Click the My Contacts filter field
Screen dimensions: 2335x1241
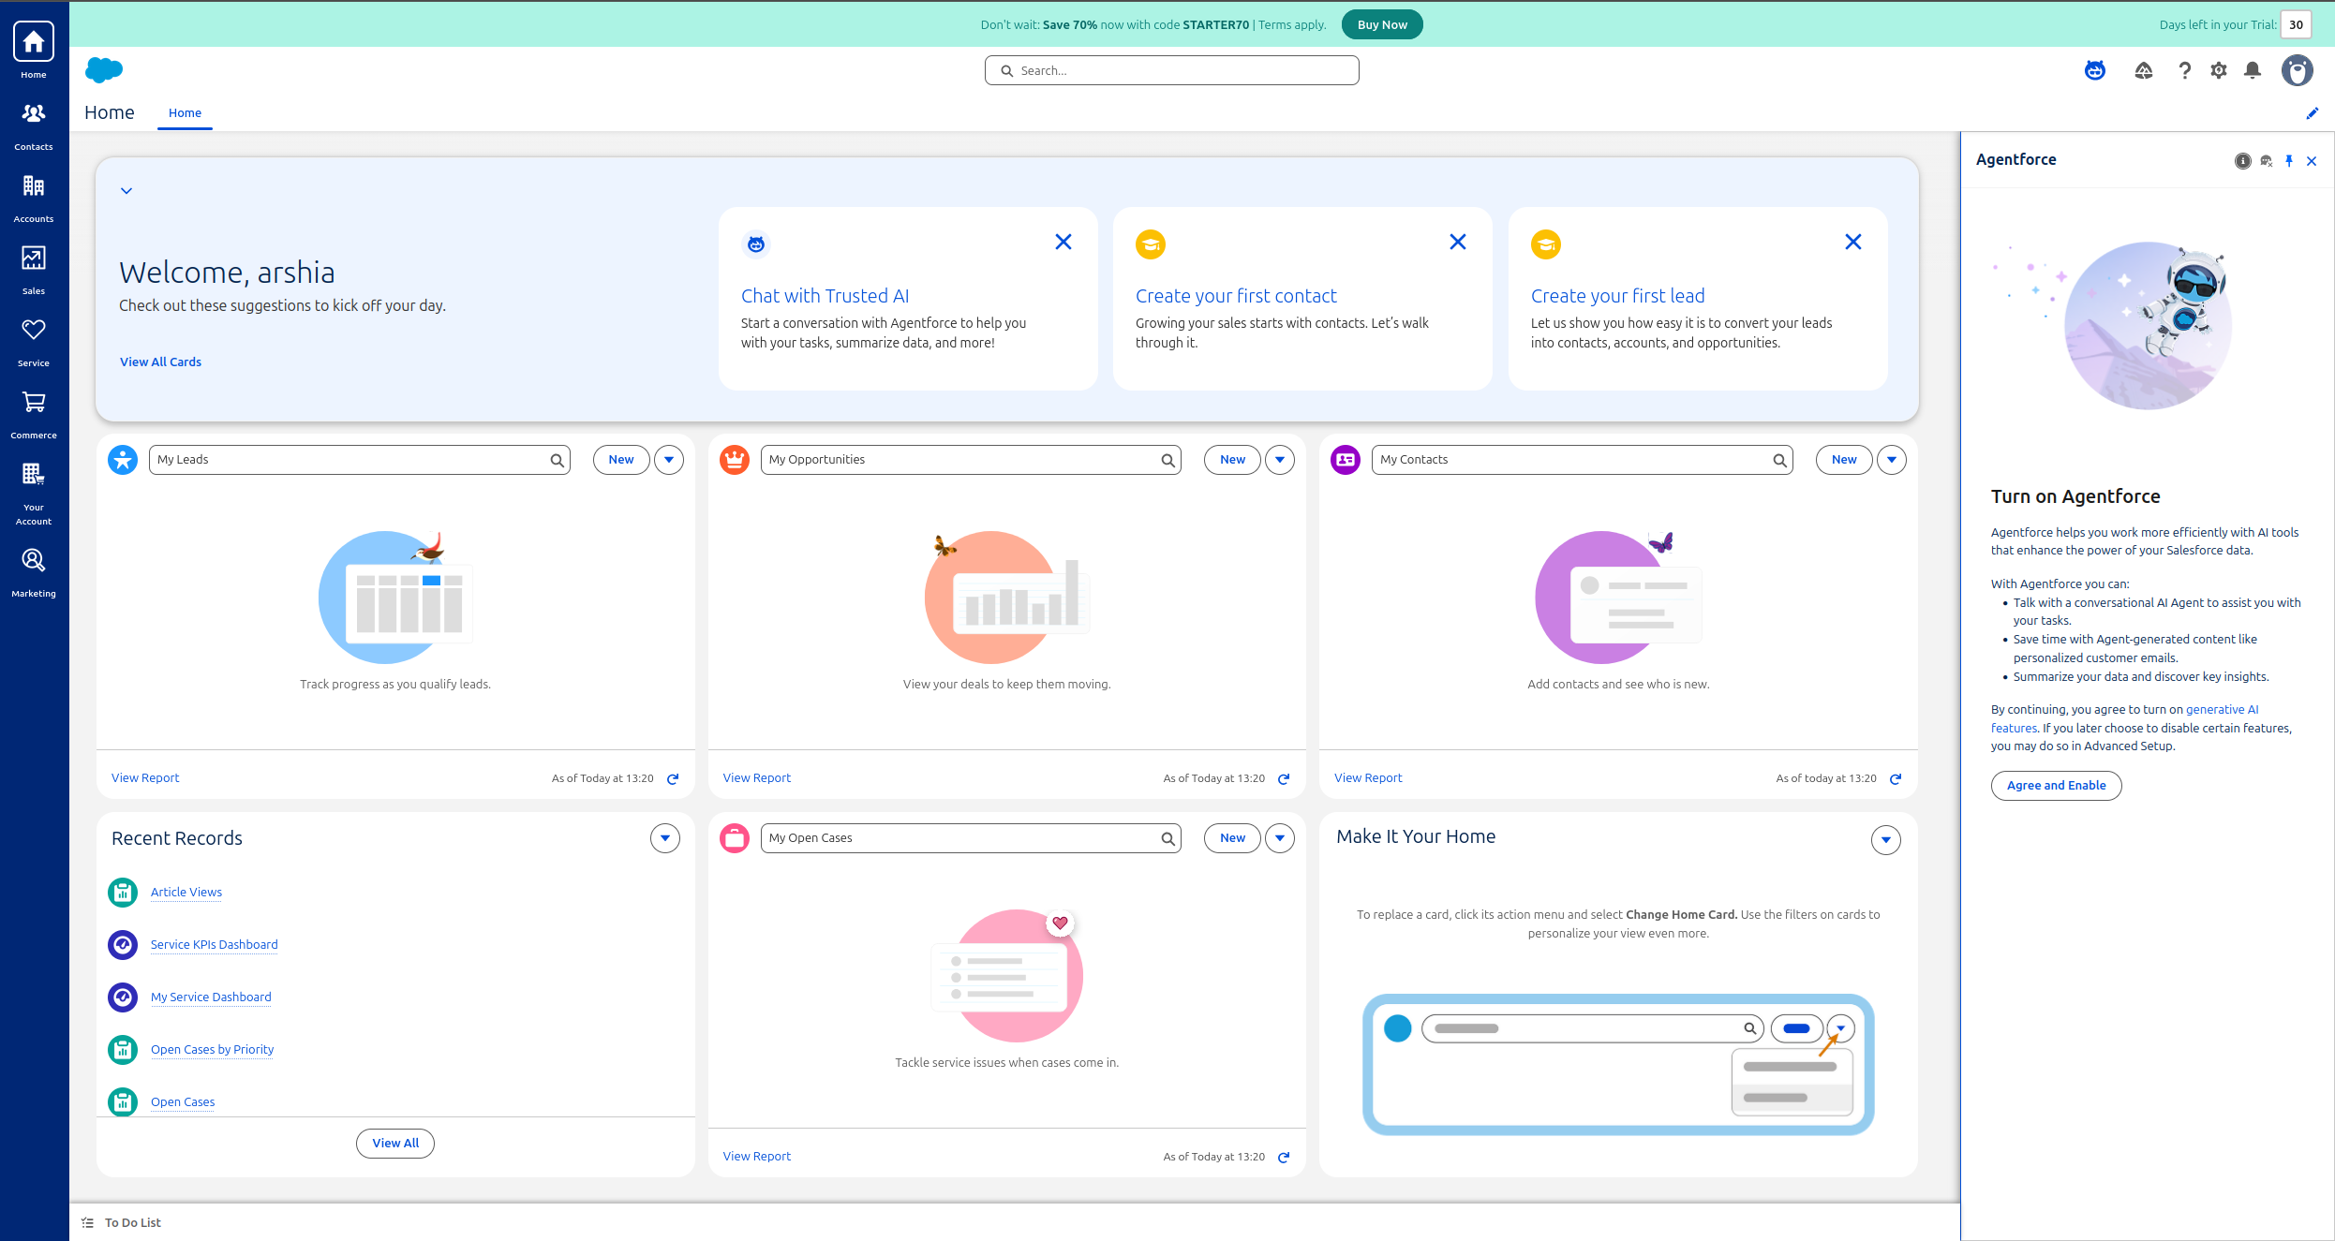click(1582, 460)
